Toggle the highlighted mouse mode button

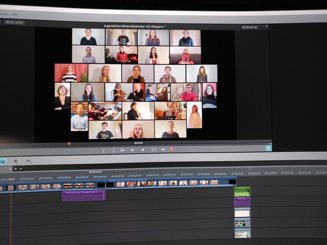(x=3, y=161)
